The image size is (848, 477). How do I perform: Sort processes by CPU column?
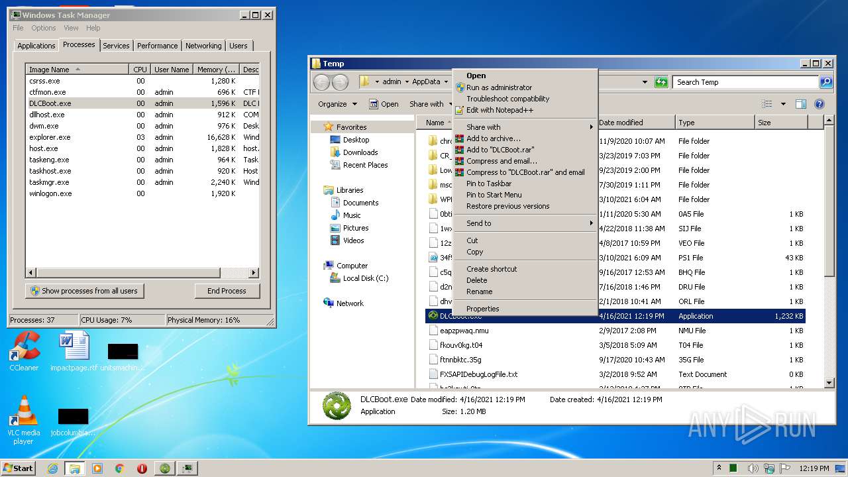[x=140, y=70]
